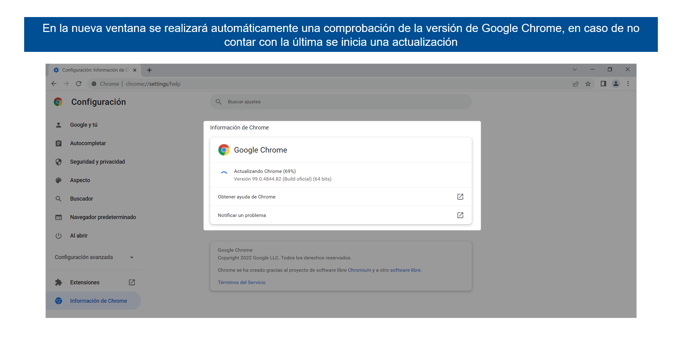Toggle the side panel icon
Screen dimensions: 682x341
603,84
